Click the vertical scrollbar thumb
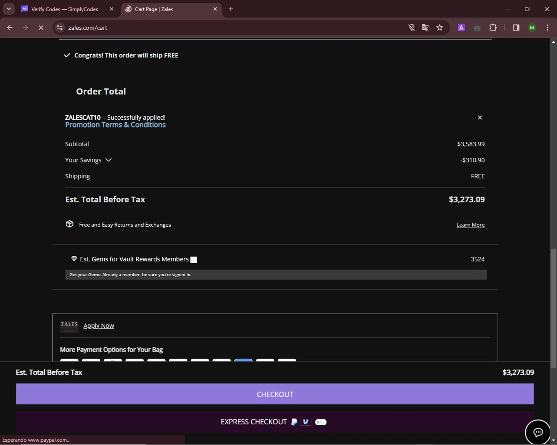 [x=553, y=309]
